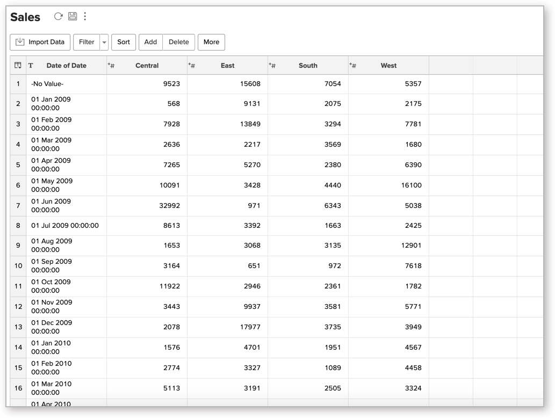555x418 pixels.
Task: Click the number type icon on South column
Action: [x=272, y=66]
